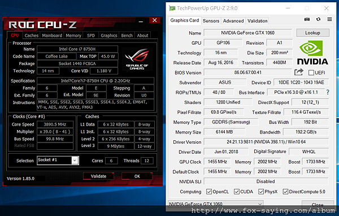Screen dimensions: 339x216
Task: Open the SPD tab in CPU-Z
Action: (x=91, y=36)
